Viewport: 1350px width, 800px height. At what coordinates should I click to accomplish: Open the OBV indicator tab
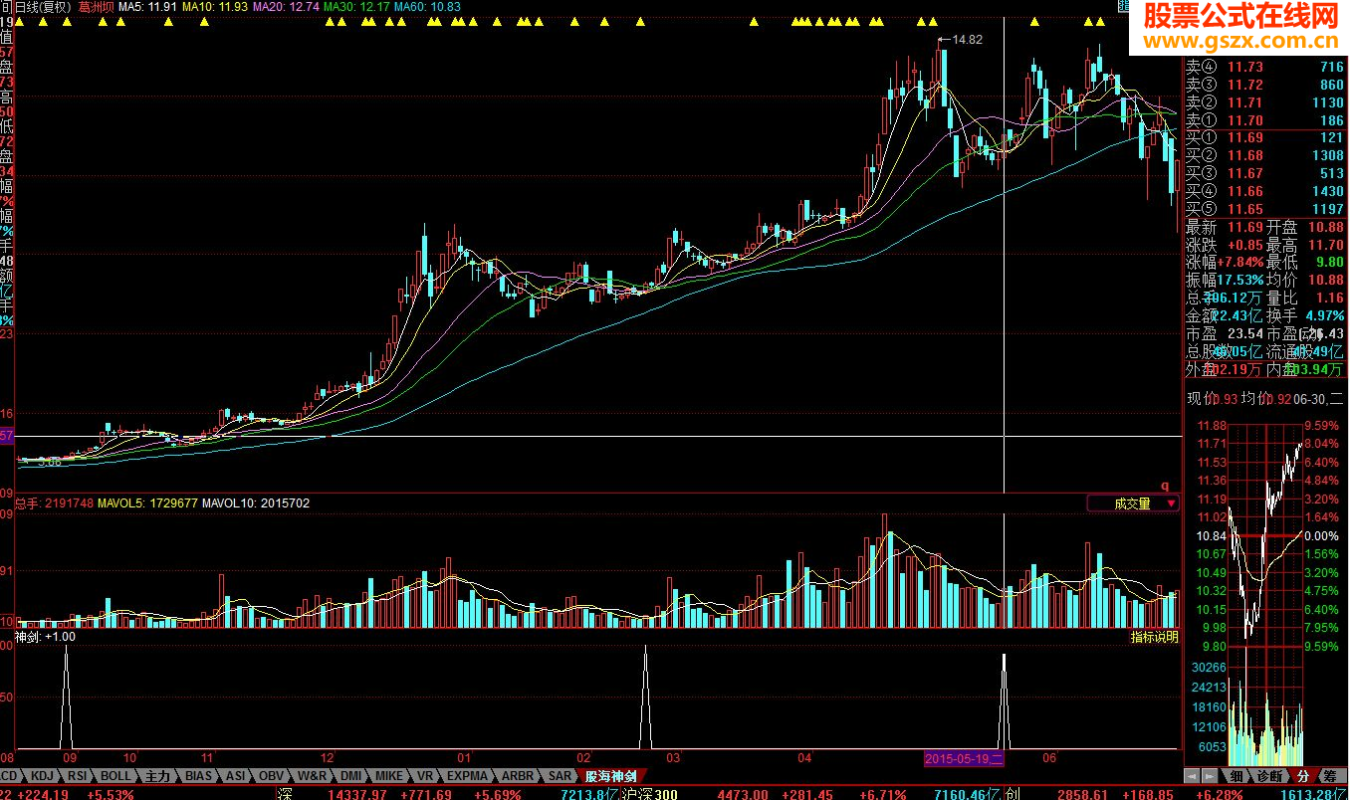(x=270, y=775)
